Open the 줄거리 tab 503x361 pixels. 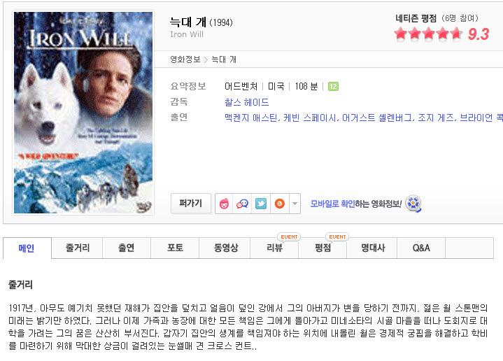click(77, 248)
